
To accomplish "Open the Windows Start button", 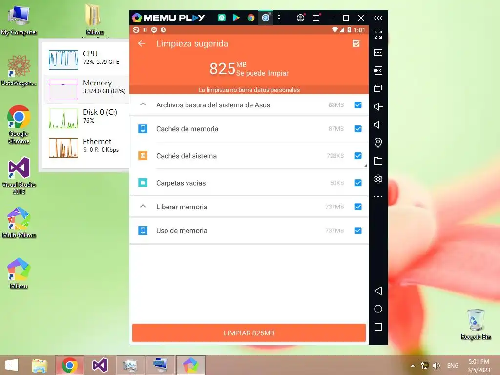I will pos(12,365).
